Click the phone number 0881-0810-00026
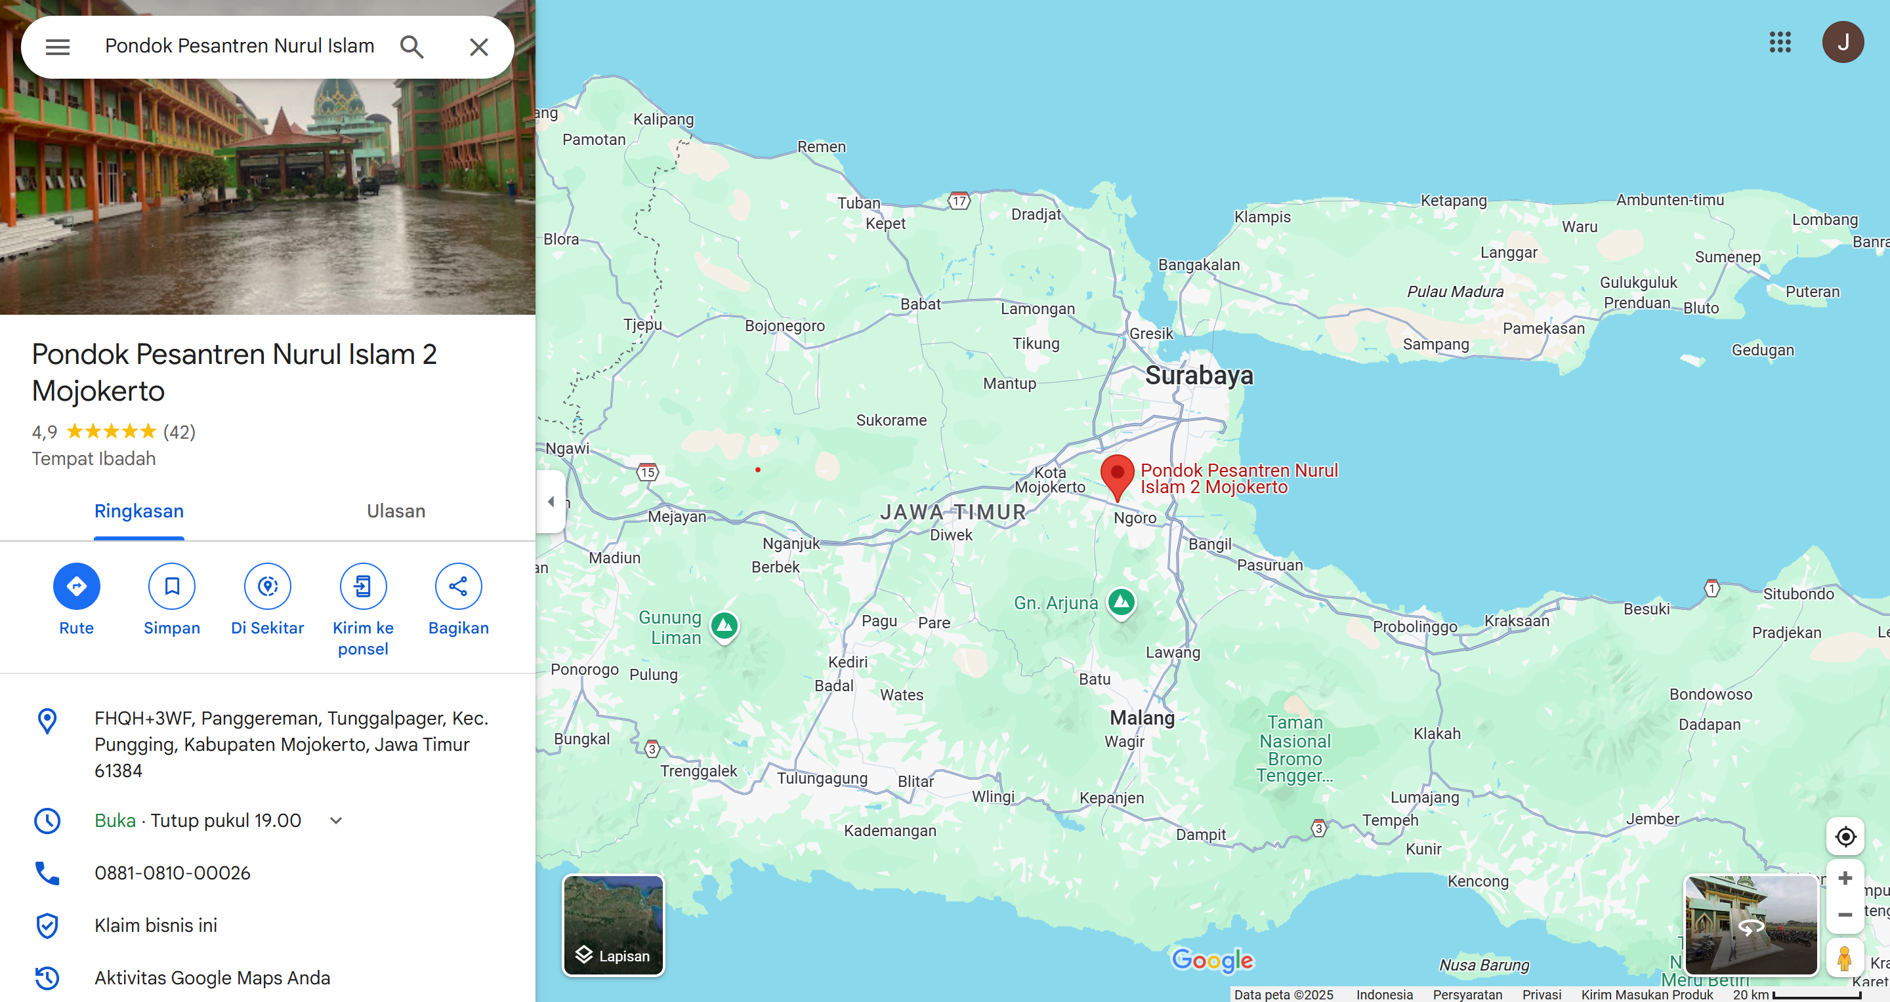The image size is (1890, 1002). [x=173, y=873]
